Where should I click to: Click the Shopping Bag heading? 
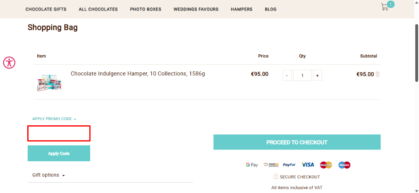click(x=53, y=28)
